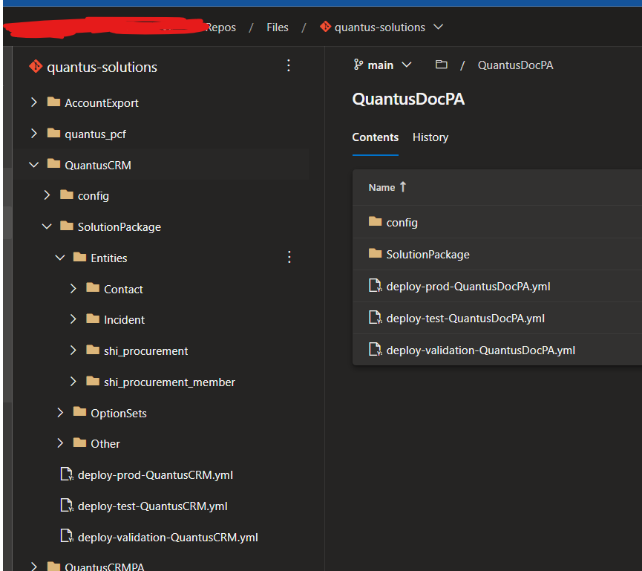The width and height of the screenshot is (642, 571).
Task: Switch to the History tab
Action: [x=430, y=137]
